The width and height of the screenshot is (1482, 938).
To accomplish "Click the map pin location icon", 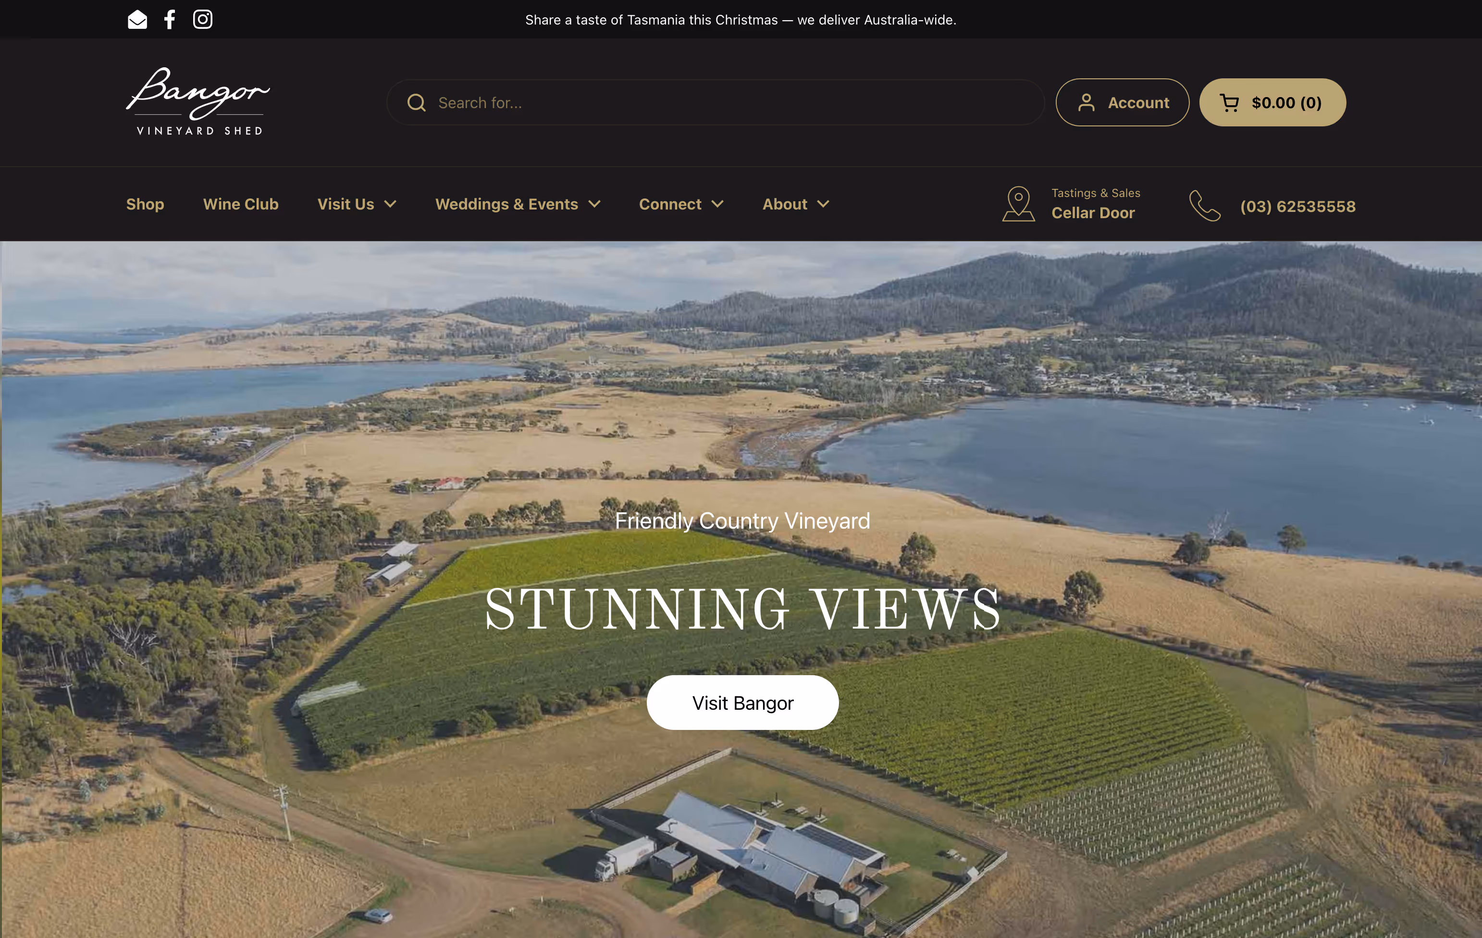I will pos(1019,204).
